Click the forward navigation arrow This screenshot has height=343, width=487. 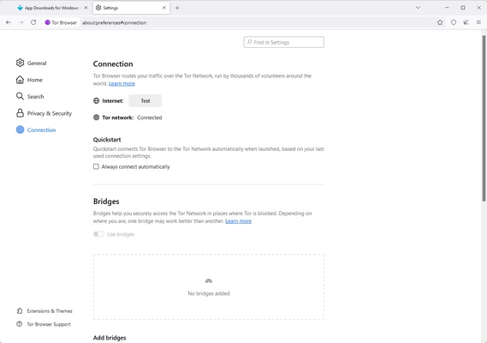click(x=21, y=22)
